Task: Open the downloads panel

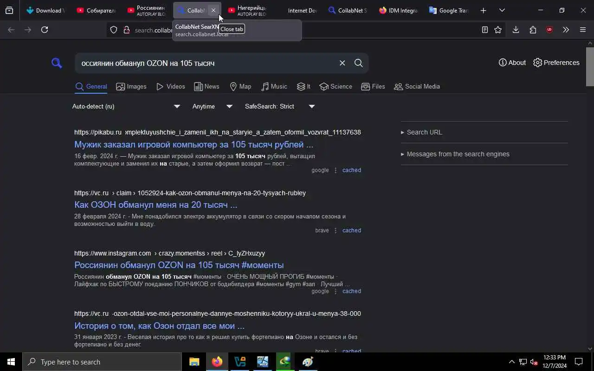Action: (516, 30)
